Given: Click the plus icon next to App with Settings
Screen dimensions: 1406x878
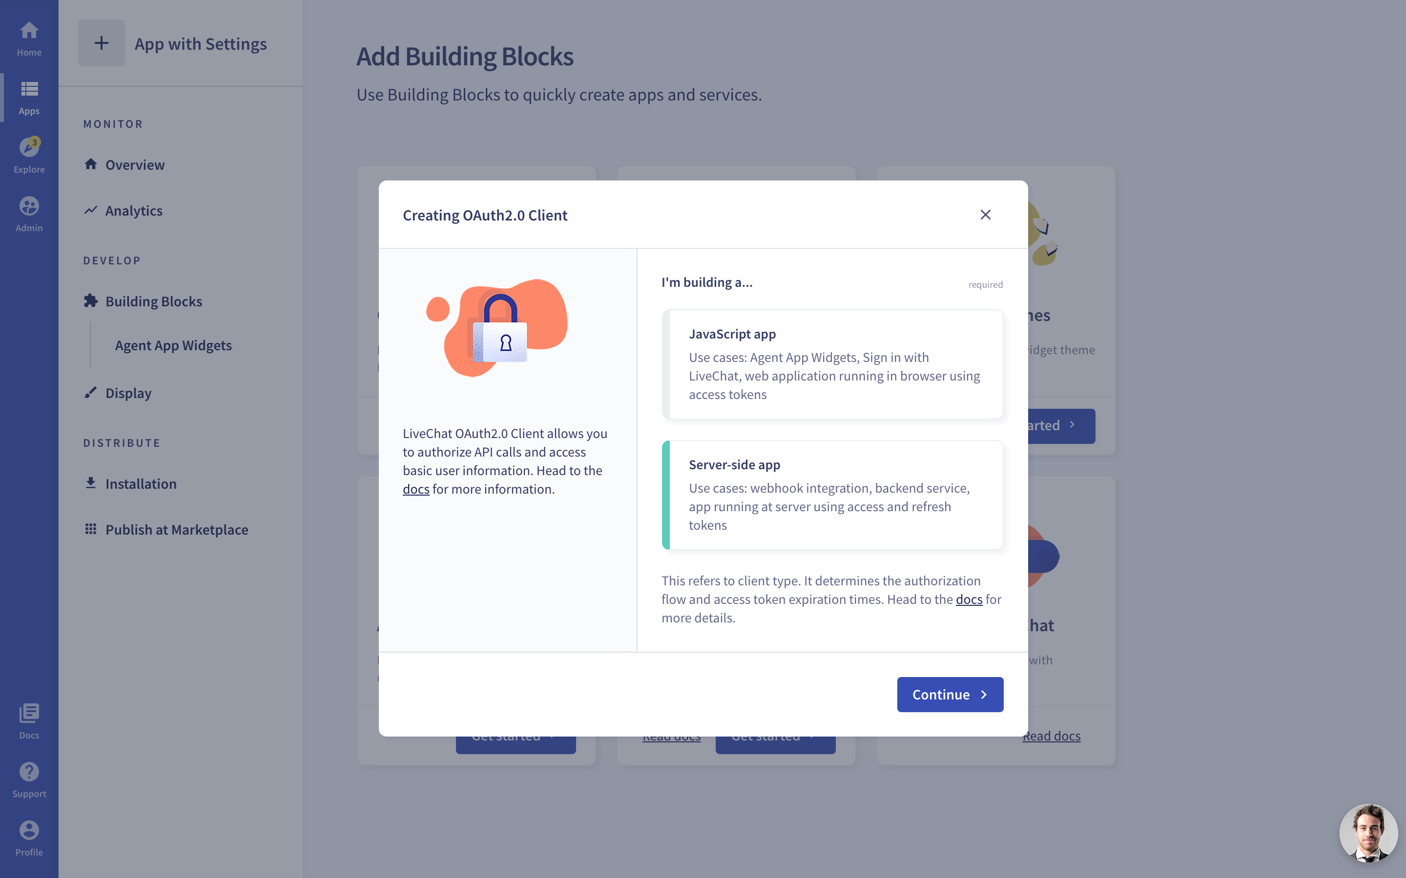Looking at the screenshot, I should click(x=102, y=42).
